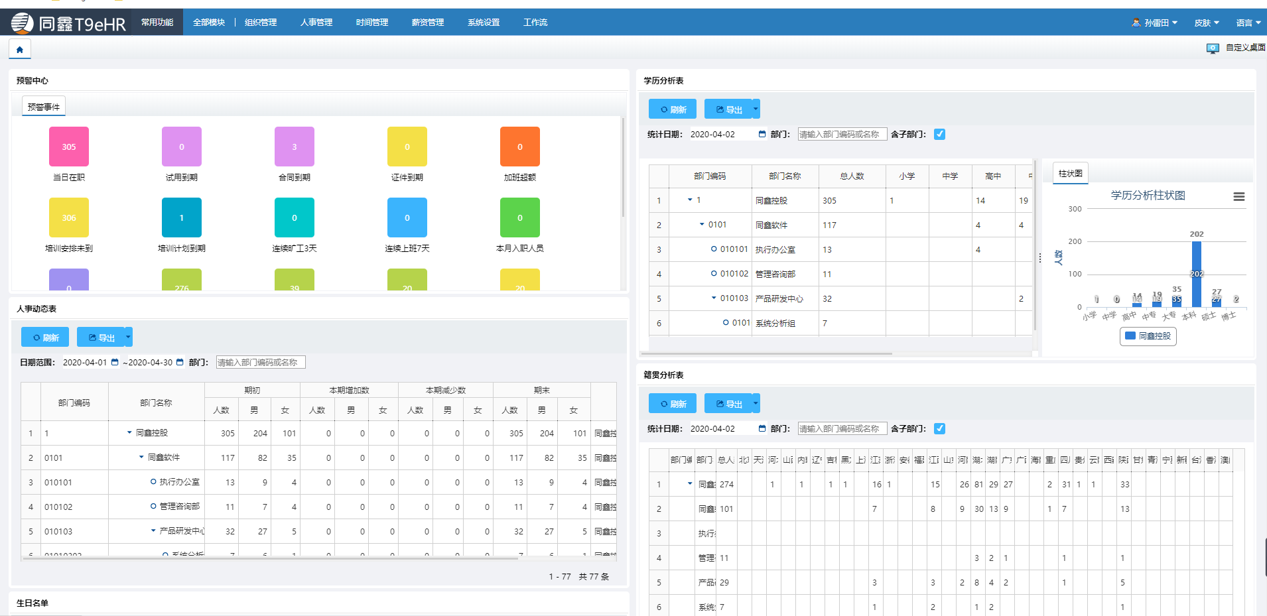This screenshot has width=1267, height=616.
Task: Collapse the 同鑫软件 row in 人事动态表
Action: (141, 457)
